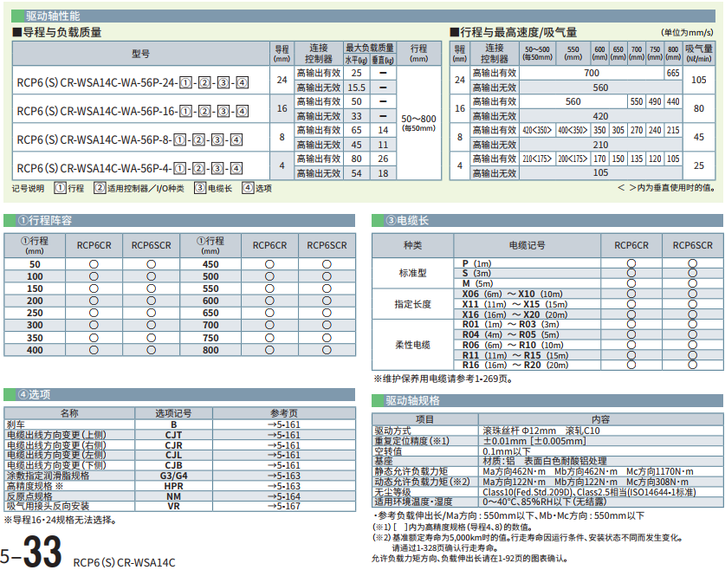Click the footer model name RCP6(S)CR-WSA14C

click(x=125, y=562)
